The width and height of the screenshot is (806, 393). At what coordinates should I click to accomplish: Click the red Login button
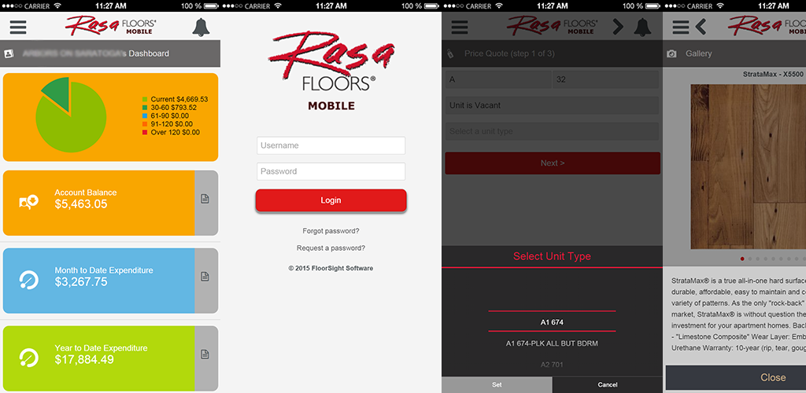pos(331,200)
